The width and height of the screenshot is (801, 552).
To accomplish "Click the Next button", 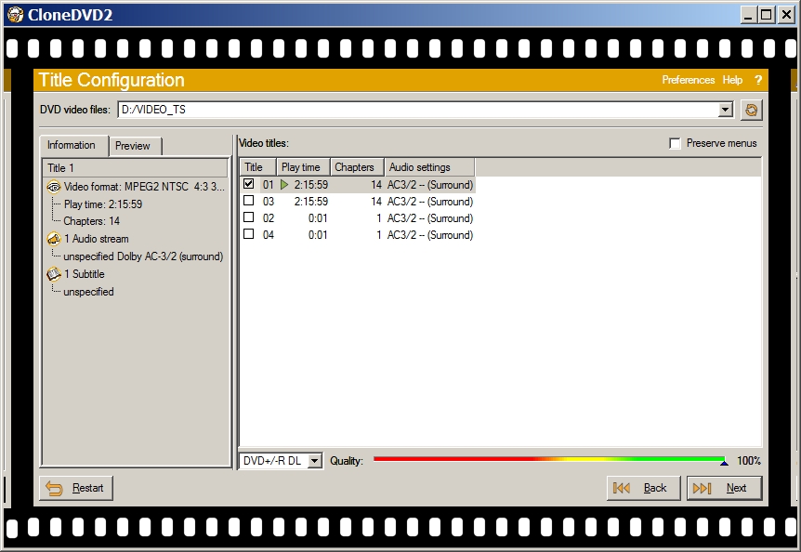I will pos(725,488).
